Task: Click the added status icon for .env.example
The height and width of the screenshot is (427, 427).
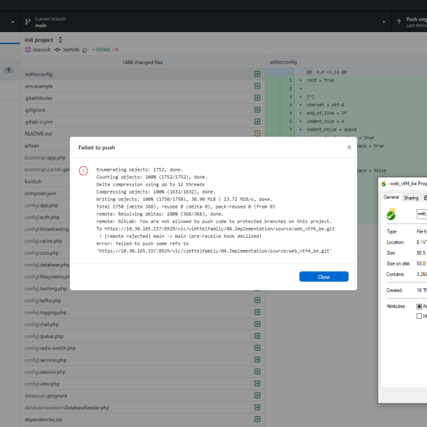Action: (x=258, y=86)
